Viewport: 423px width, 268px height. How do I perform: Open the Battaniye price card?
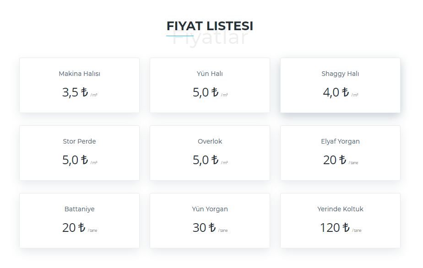coord(79,220)
